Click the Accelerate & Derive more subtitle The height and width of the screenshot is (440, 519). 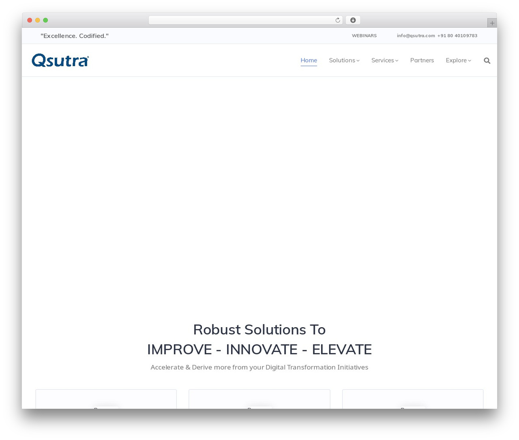(259, 367)
